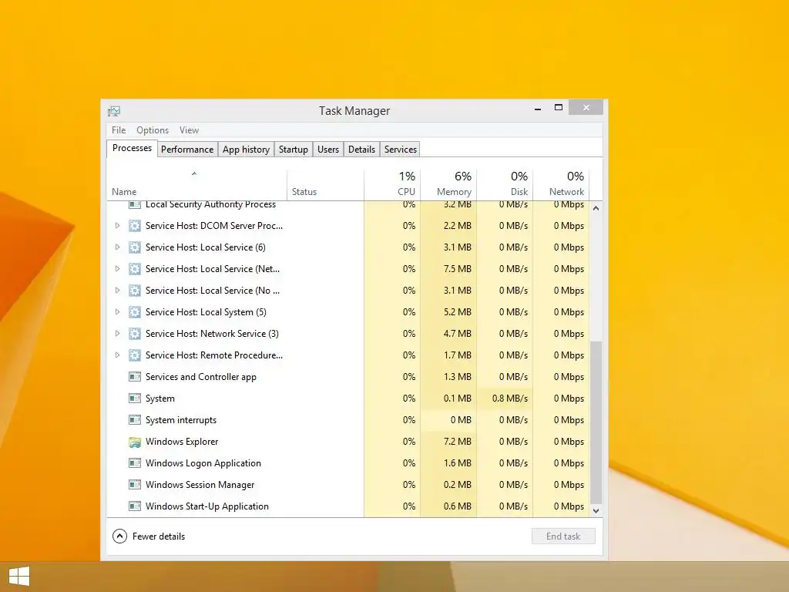
Task: Click the Task Manager title bar icon
Action: (114, 111)
